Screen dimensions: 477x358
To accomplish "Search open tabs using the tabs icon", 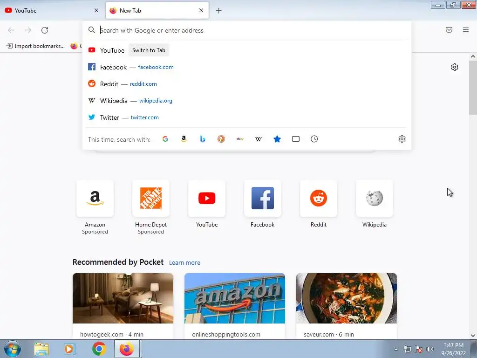I will [x=296, y=139].
